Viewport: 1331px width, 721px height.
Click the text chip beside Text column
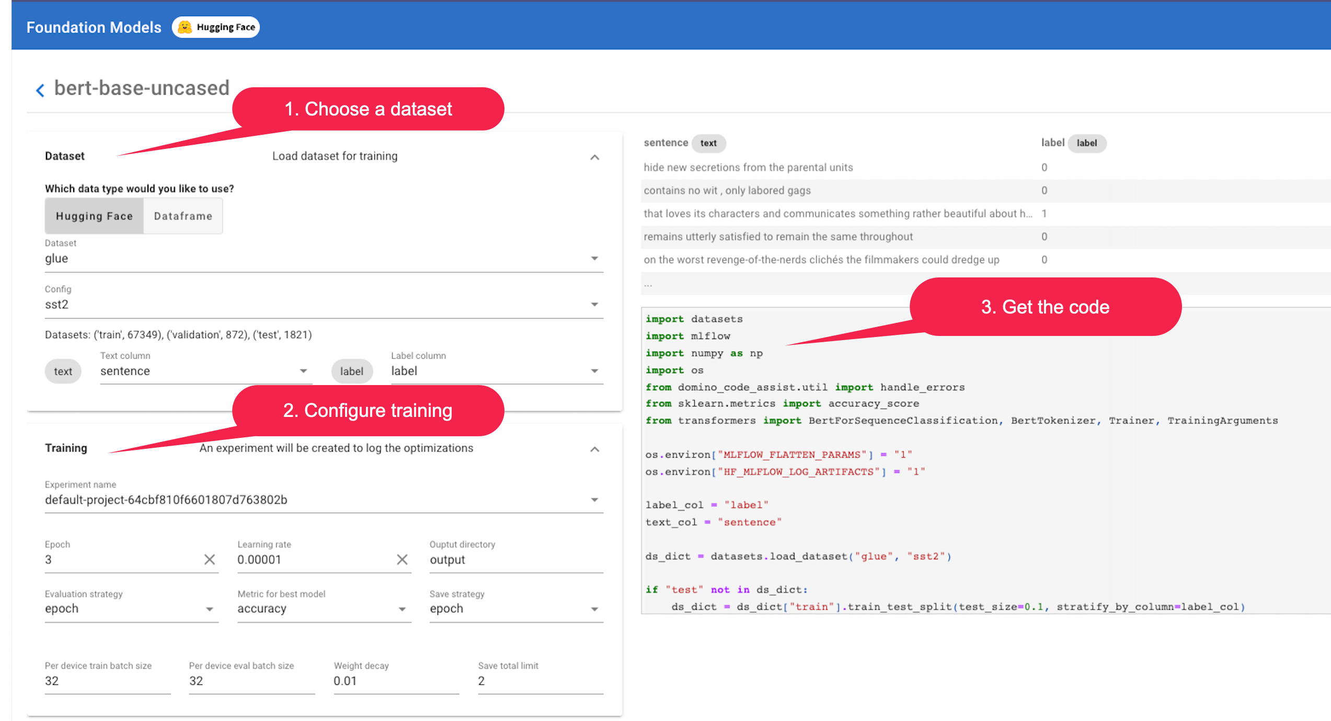[63, 371]
